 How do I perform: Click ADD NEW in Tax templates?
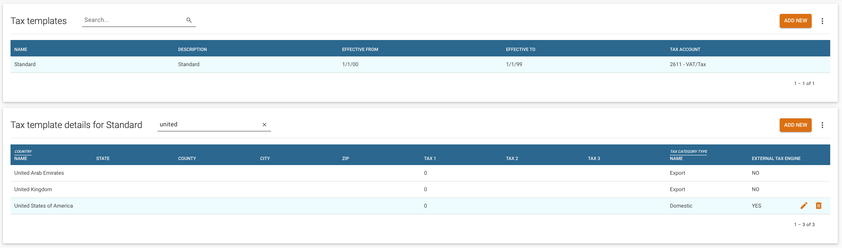coord(795,21)
